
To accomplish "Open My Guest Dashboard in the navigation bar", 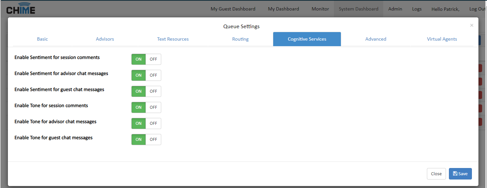I will 233,9.
